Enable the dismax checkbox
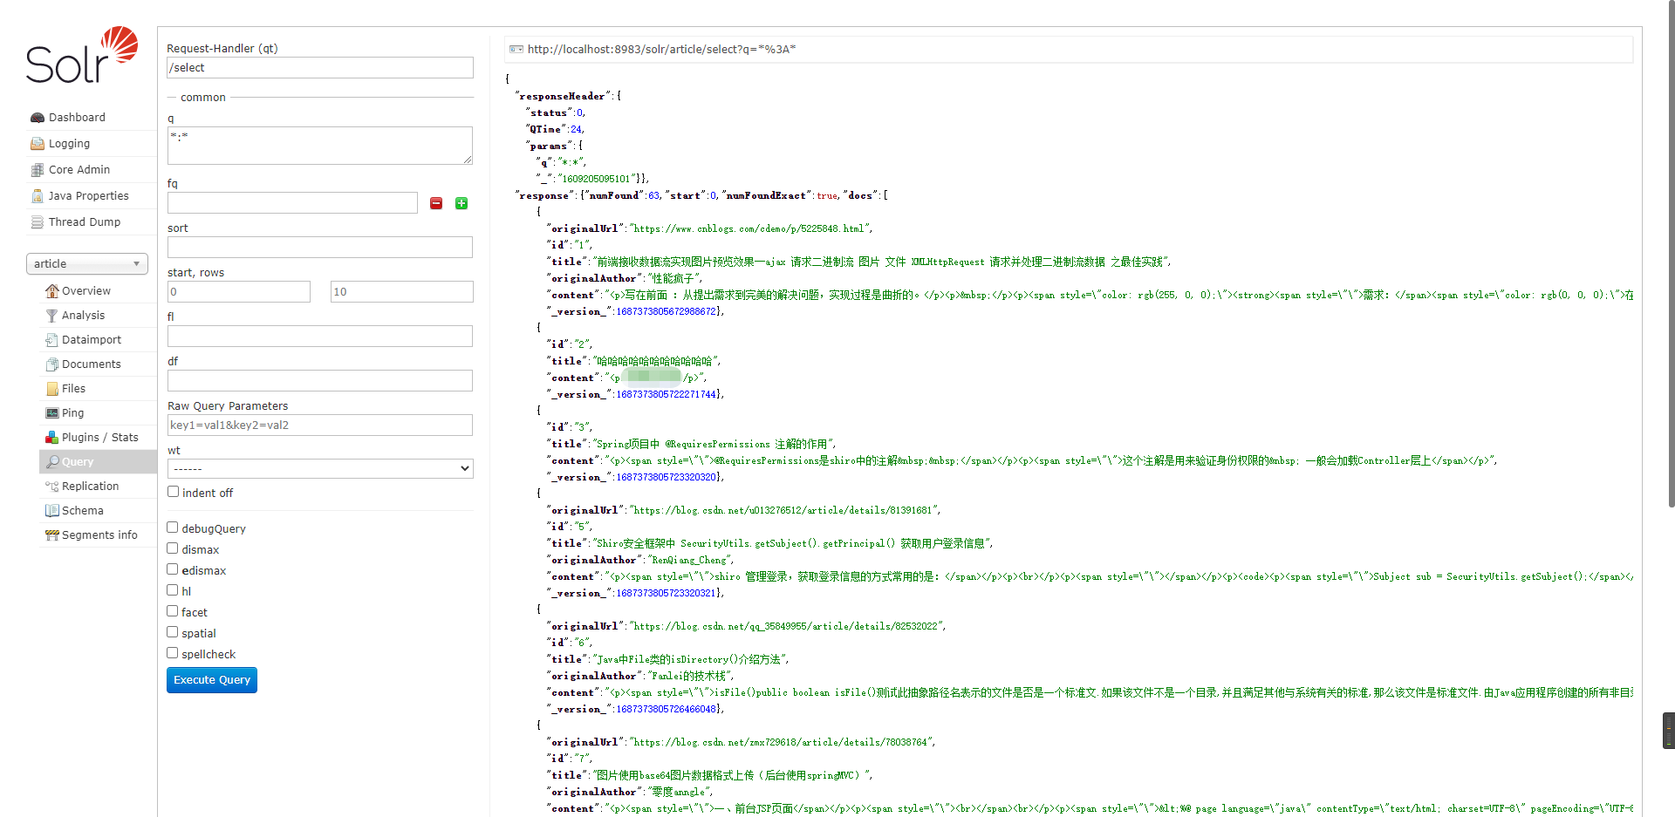This screenshot has height=817, width=1675. point(173,548)
